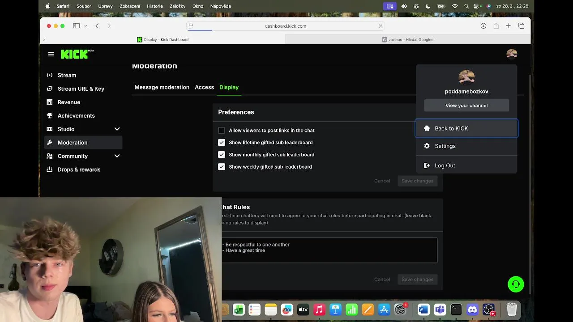Open the Záložky menu
This screenshot has width=573, height=322.
[178, 6]
